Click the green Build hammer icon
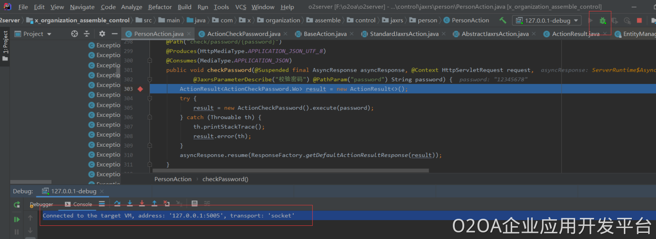This screenshot has width=656, height=239. point(503,21)
